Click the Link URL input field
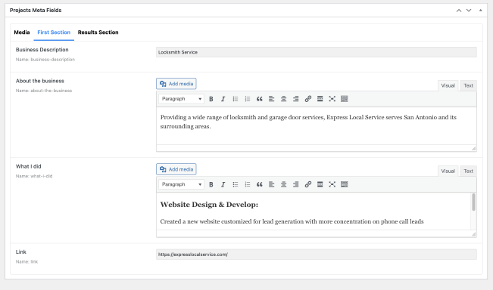Image resolution: width=493 pixels, height=290 pixels. pos(317,255)
